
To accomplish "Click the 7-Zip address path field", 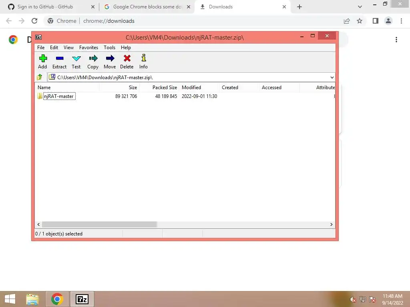I will (191, 77).
